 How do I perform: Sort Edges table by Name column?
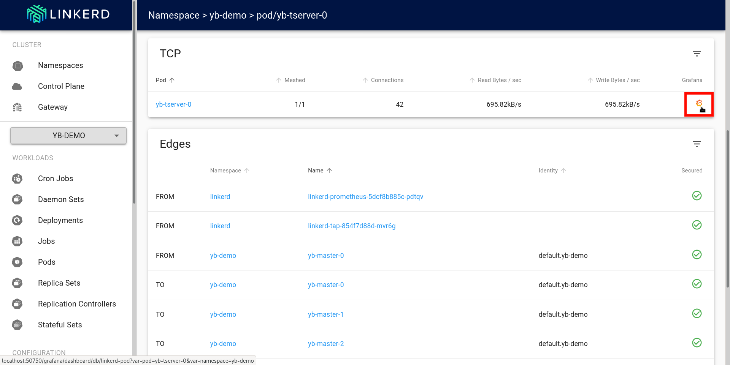coord(320,171)
